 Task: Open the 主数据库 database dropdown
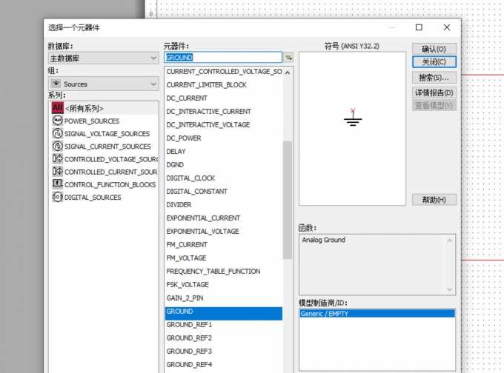click(x=104, y=58)
